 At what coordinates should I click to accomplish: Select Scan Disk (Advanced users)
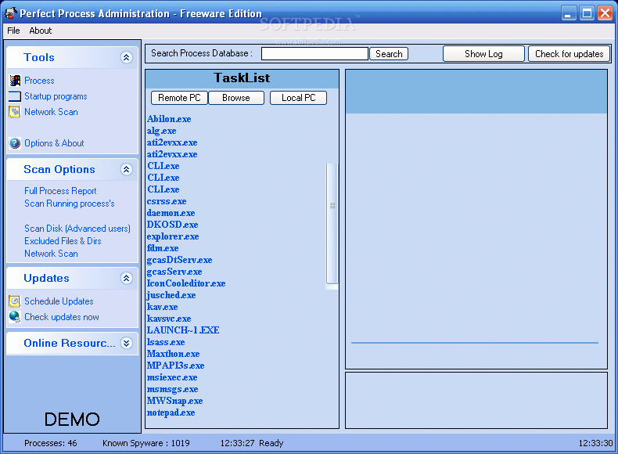tap(77, 229)
